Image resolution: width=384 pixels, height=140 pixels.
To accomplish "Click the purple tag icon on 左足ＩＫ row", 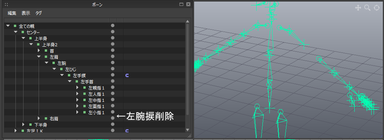I will 127,131.
